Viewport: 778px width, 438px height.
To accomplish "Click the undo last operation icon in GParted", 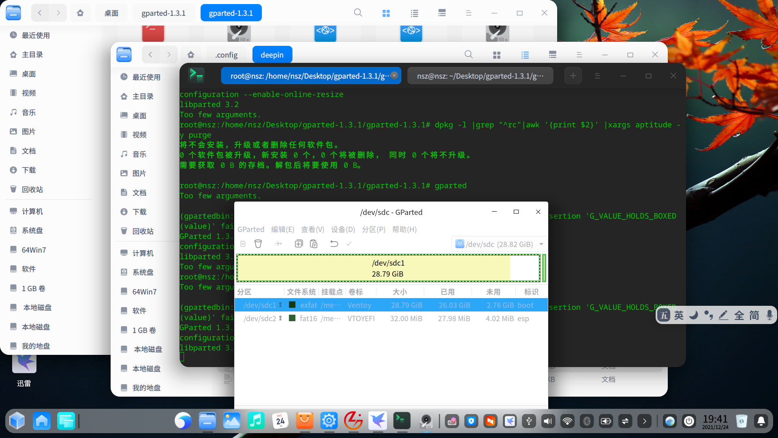I will tap(334, 244).
